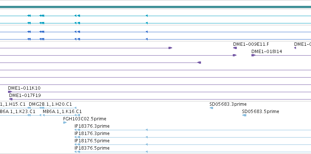The width and height of the screenshot is (311, 154).
Task: Click the light-blue arrow under FGH103C02.5prime
Action: (65, 123)
